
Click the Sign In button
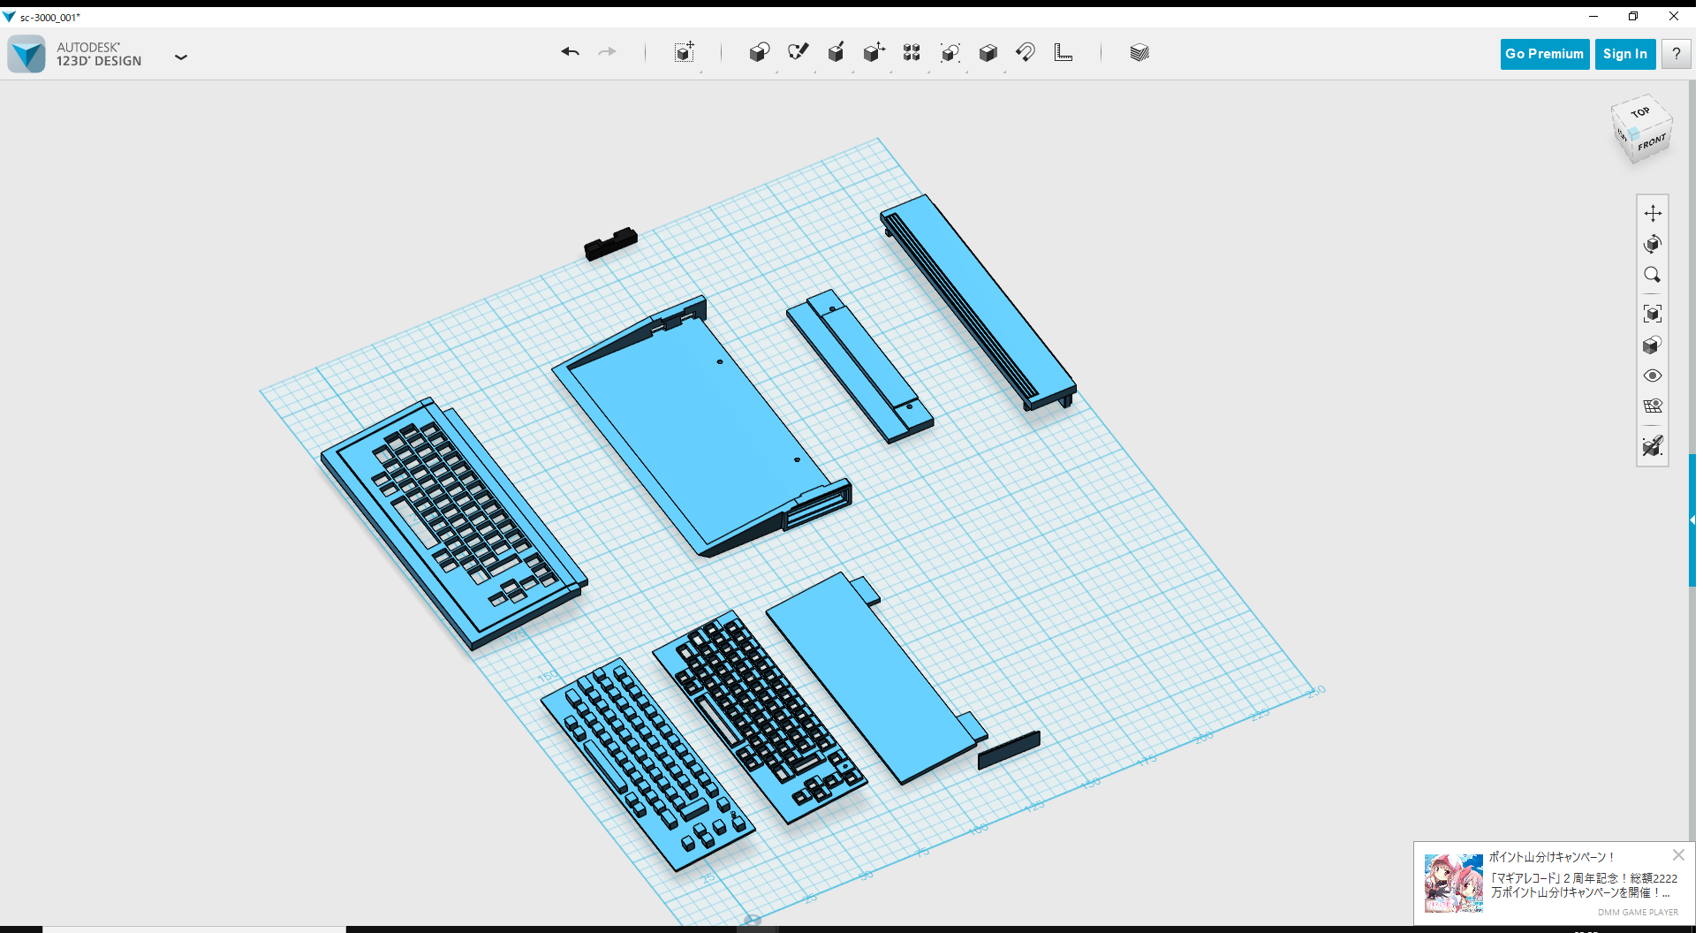1625,54
